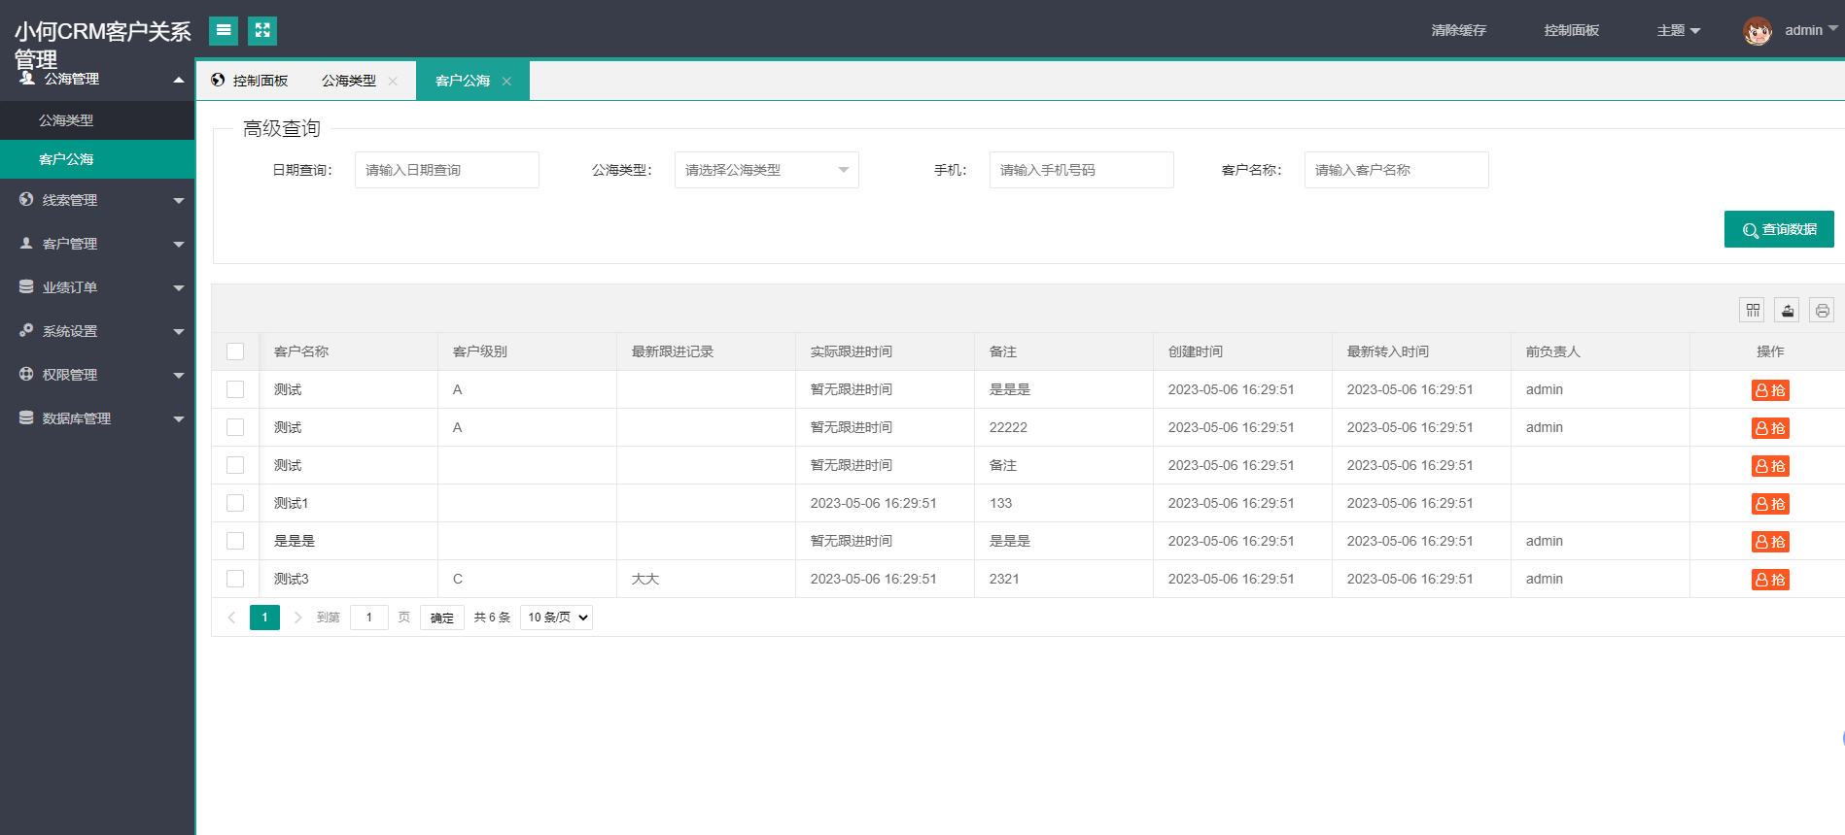Pick up customer 测试1
This screenshot has height=835, width=1845.
[1770, 504]
